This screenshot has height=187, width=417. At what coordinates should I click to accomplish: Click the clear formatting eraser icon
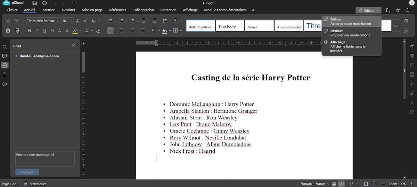[98, 31]
